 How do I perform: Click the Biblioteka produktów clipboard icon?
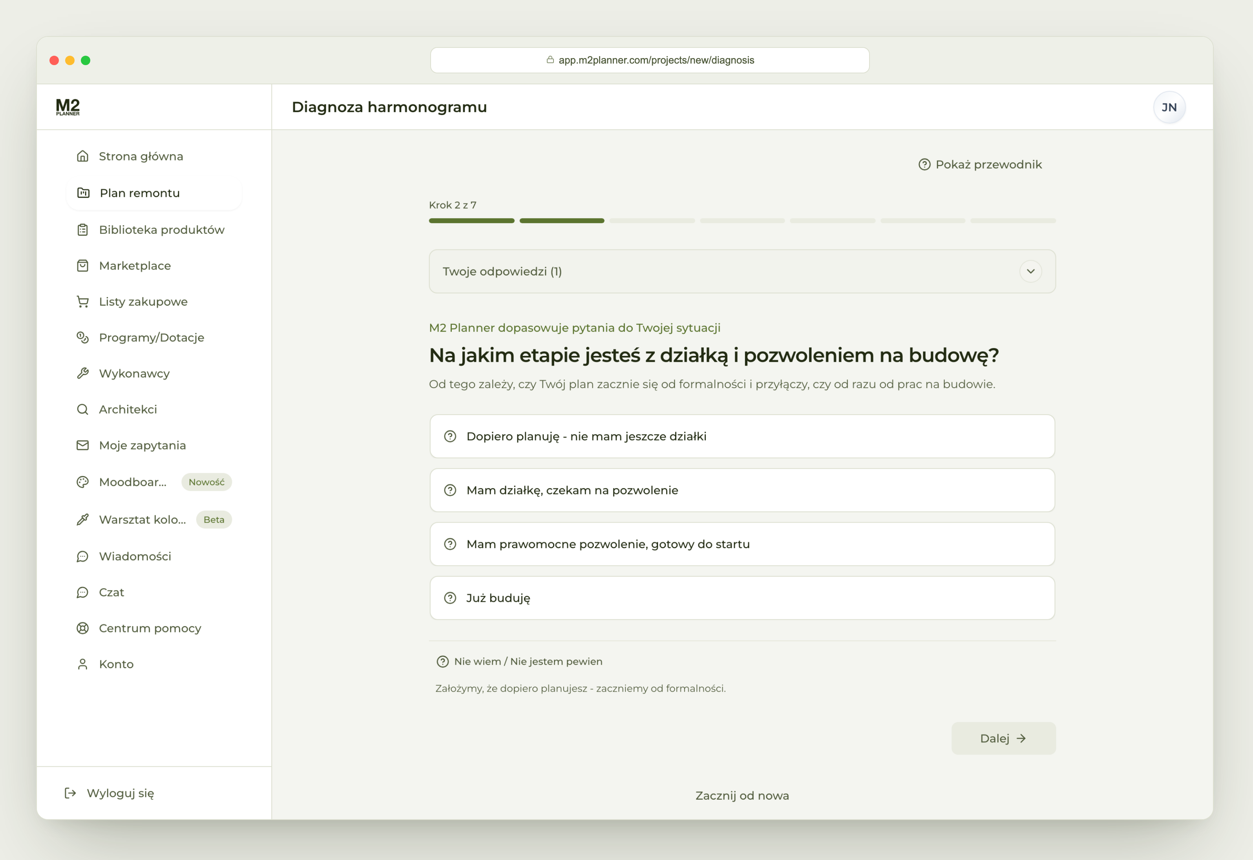click(x=82, y=230)
